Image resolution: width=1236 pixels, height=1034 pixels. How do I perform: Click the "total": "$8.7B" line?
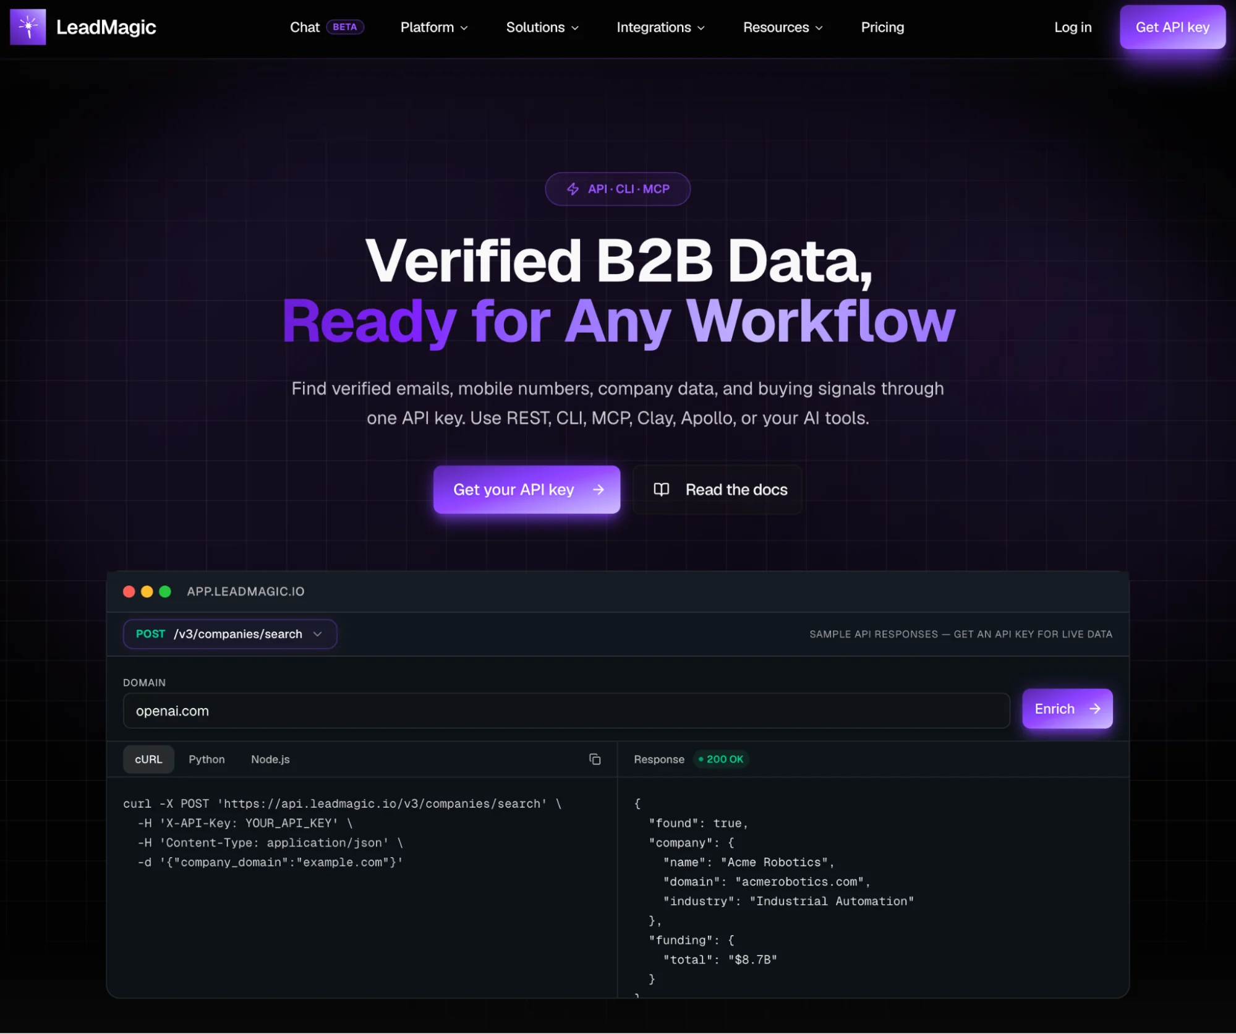click(x=720, y=960)
